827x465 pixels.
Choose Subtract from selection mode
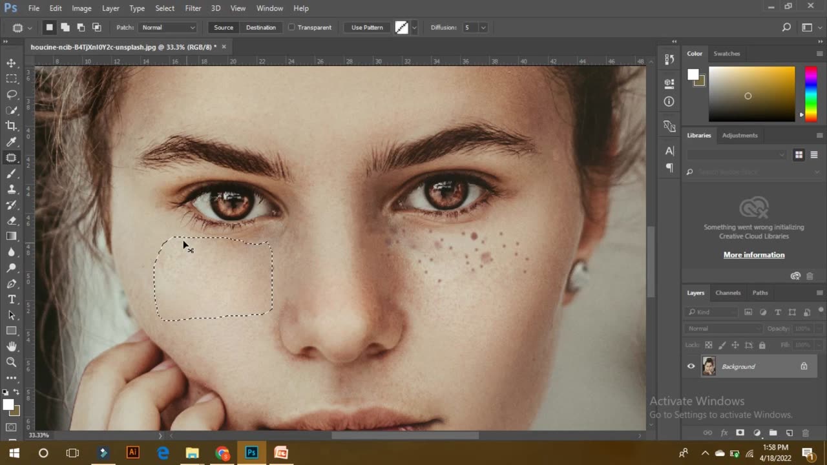[81, 27]
